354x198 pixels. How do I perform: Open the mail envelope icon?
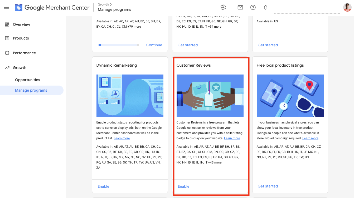coord(240,7)
